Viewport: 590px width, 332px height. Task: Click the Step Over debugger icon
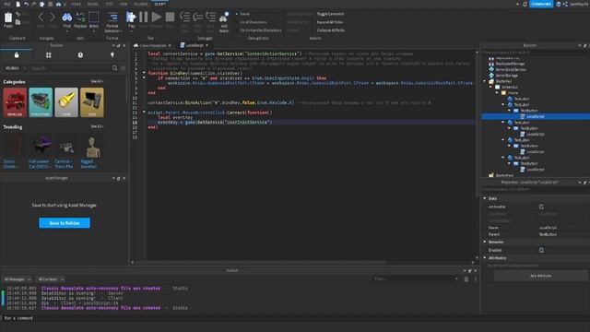click(198, 17)
